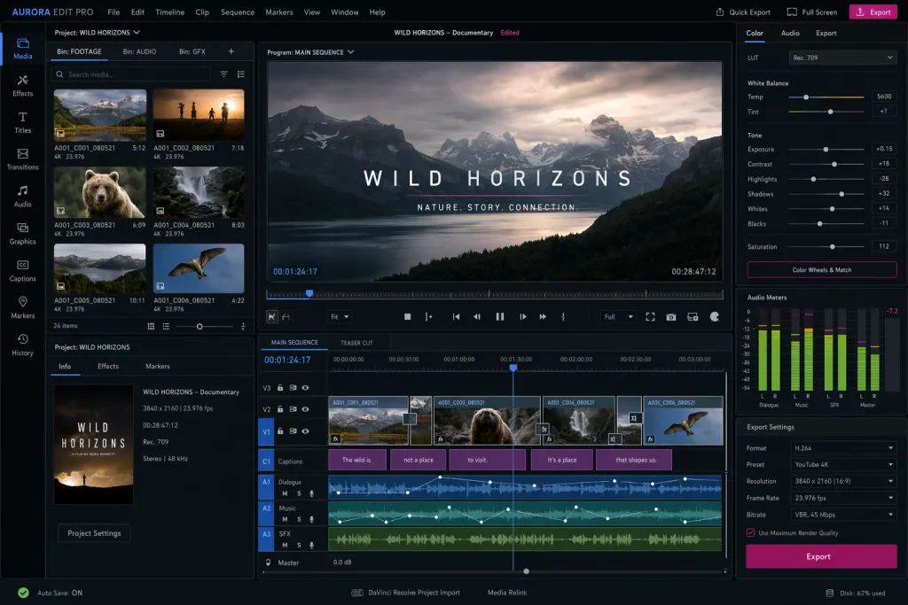Fast forward the program monitor
The width and height of the screenshot is (908, 605).
pyautogui.click(x=543, y=317)
